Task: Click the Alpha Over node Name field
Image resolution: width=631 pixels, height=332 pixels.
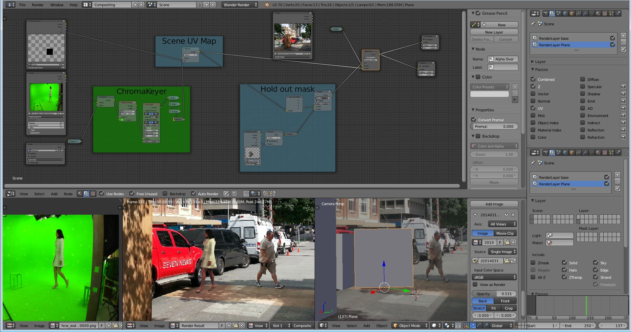Action: point(503,59)
